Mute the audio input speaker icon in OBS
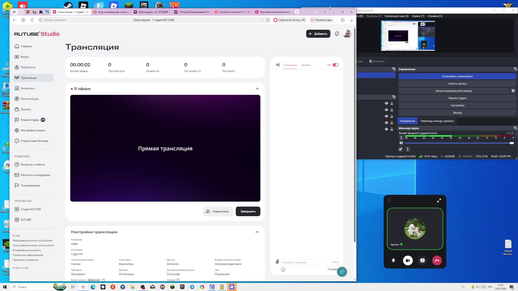Viewport: 518px width, 291px height. tap(401, 143)
